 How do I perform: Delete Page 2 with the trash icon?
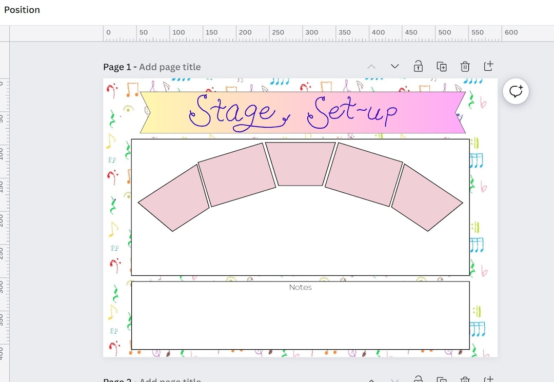tap(465, 380)
